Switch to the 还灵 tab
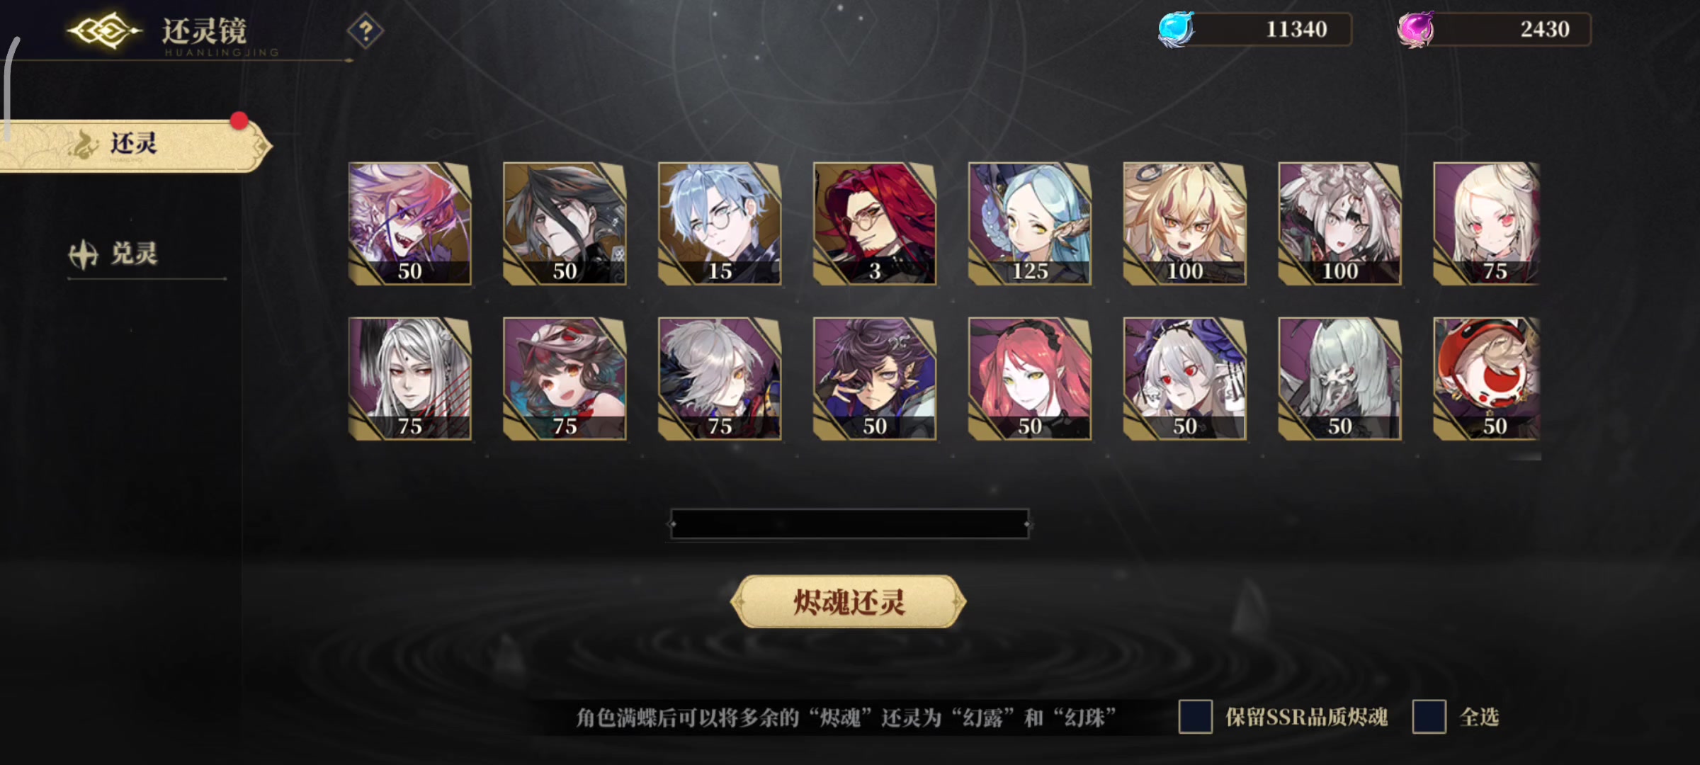The image size is (1700, 765). coord(135,145)
